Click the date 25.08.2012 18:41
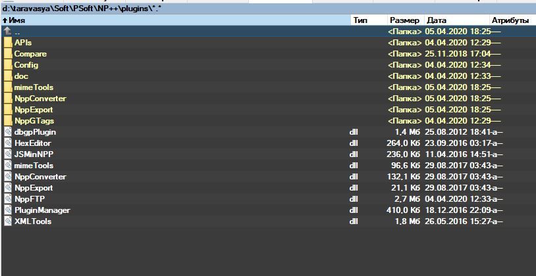The height and width of the screenshot is (276, 536). pos(458,131)
